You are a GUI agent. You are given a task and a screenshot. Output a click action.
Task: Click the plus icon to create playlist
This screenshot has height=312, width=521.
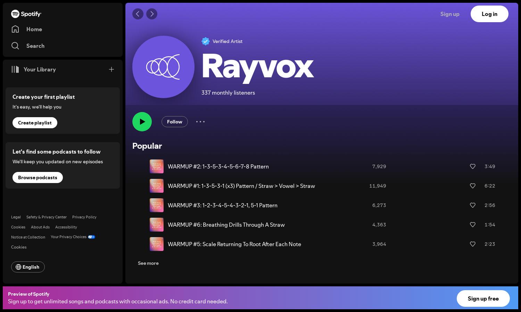(x=111, y=69)
